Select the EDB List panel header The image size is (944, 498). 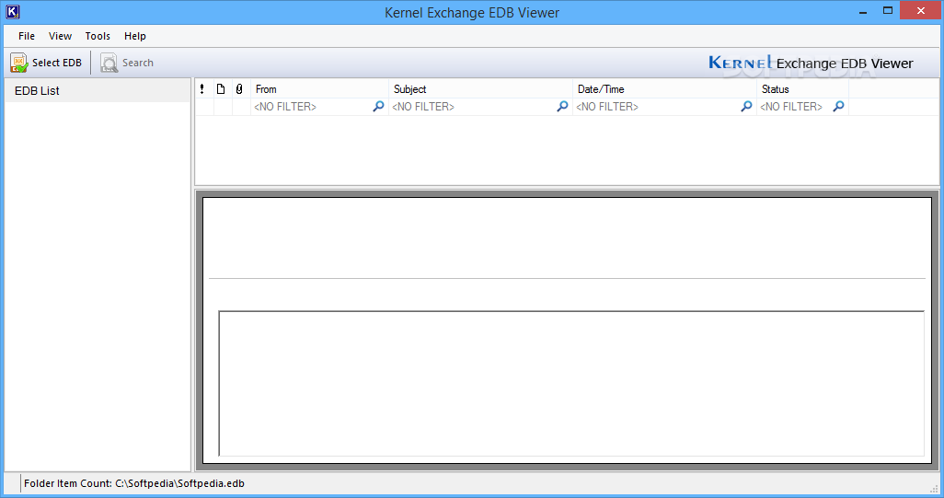tap(98, 90)
